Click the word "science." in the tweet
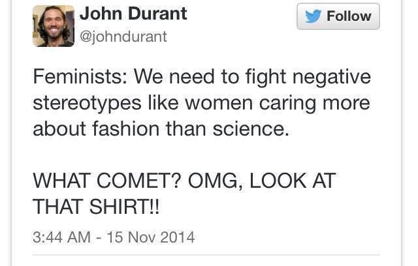Image resolution: width=418 pixels, height=266 pixels. tap(251, 128)
